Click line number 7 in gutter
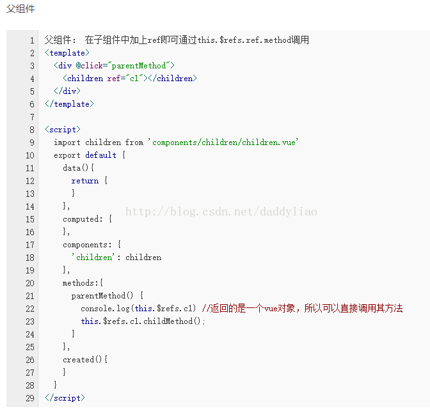Screen dimensions: 430x409 point(32,117)
